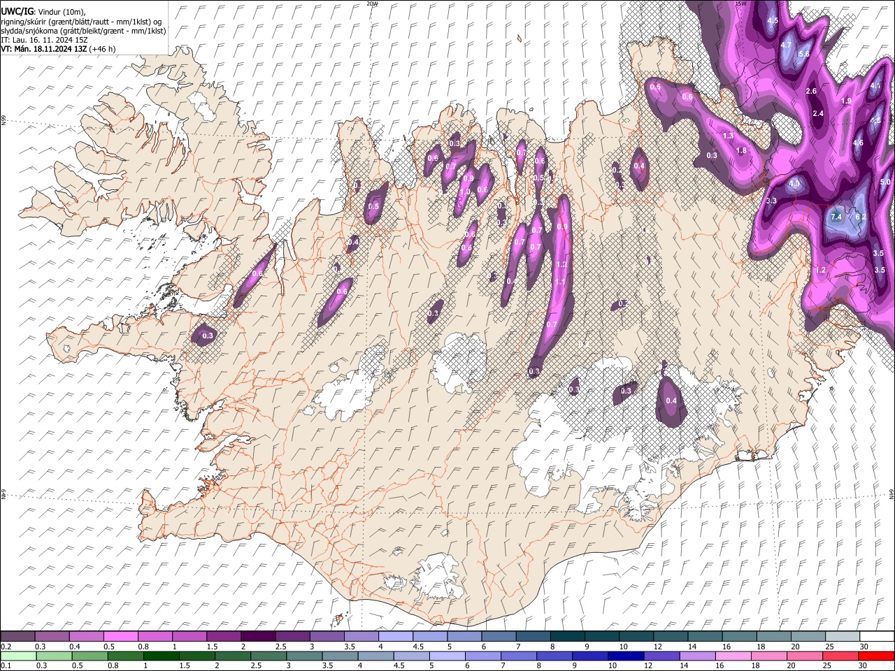Click the '6.2' precipitation value on the map
This screenshot has width=895, height=671.
coord(861,217)
